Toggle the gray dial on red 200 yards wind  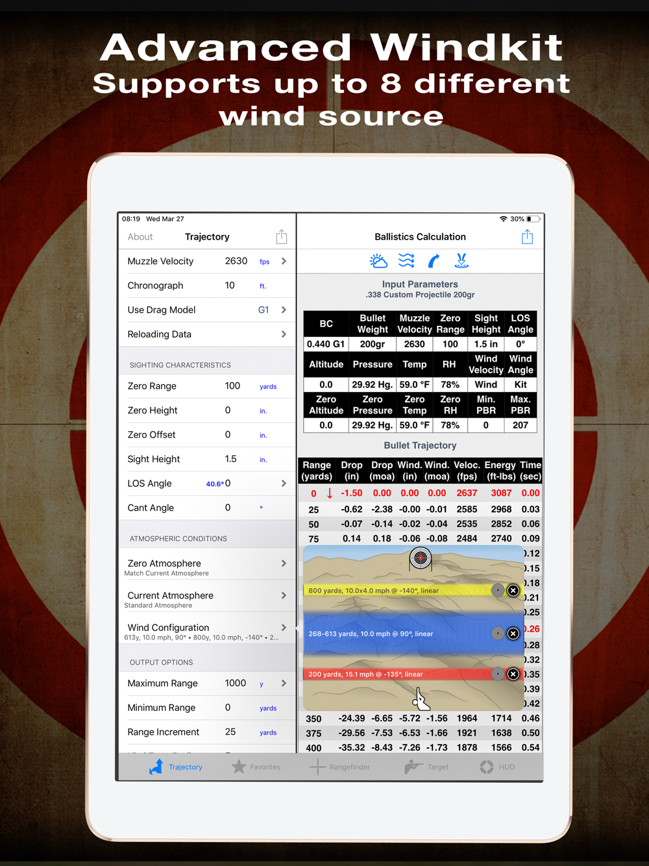point(497,674)
